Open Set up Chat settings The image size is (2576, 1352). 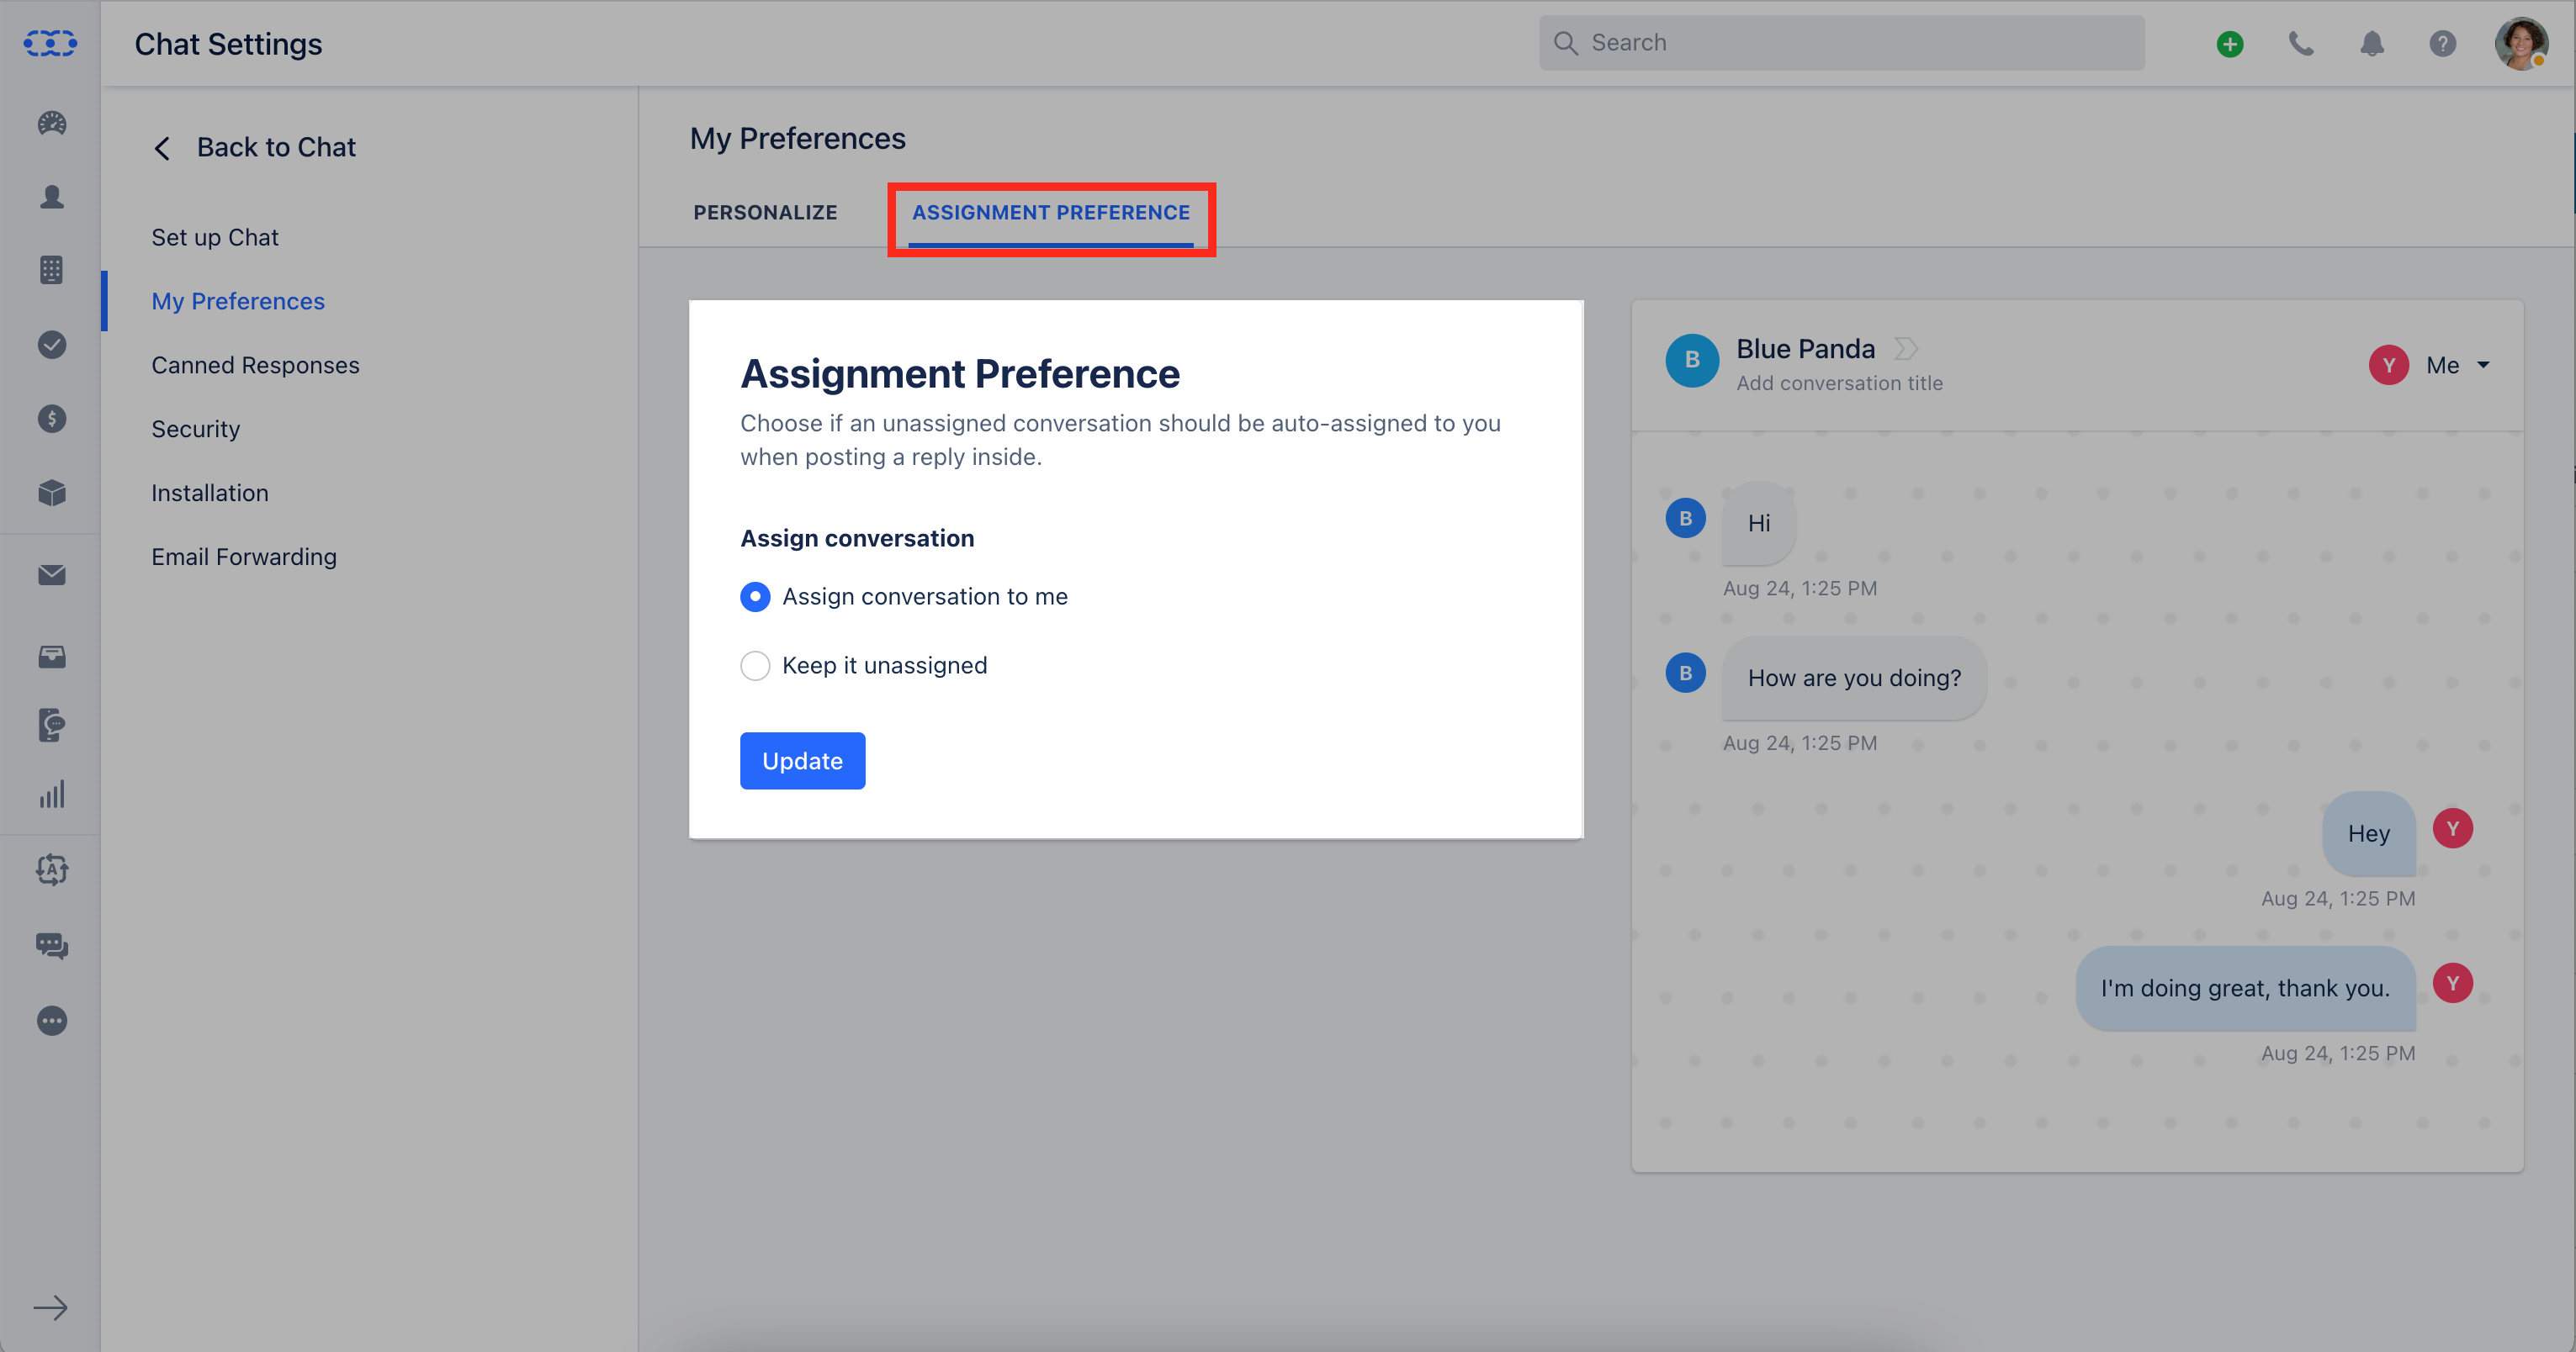(215, 238)
